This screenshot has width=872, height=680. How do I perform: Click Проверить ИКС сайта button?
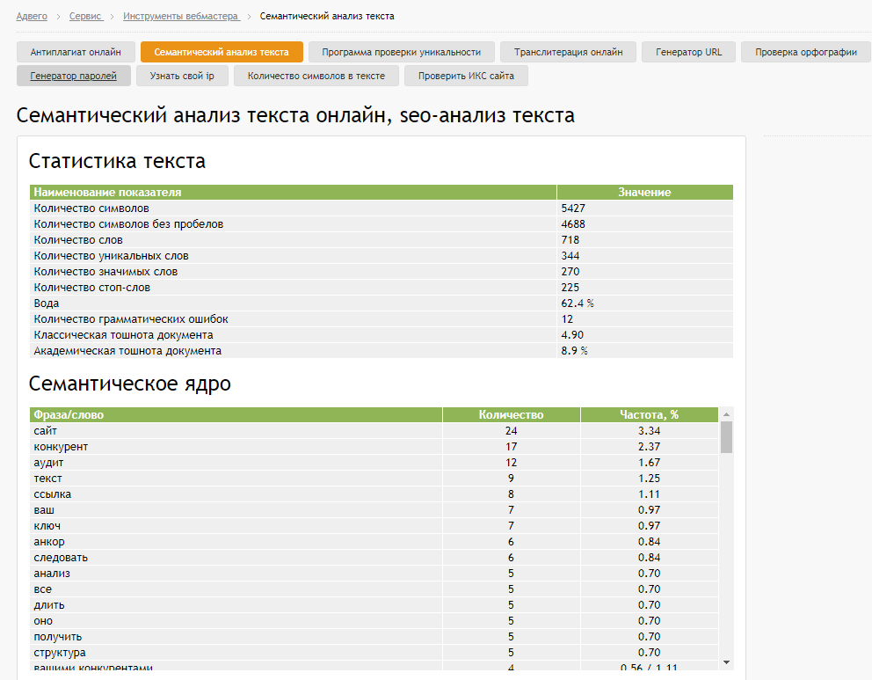coord(466,76)
